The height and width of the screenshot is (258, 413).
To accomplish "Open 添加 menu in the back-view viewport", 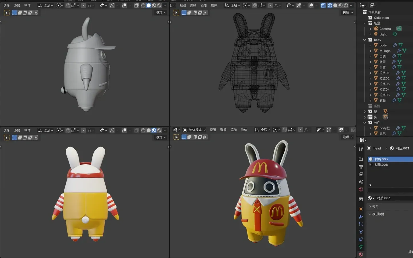I will (17, 130).
